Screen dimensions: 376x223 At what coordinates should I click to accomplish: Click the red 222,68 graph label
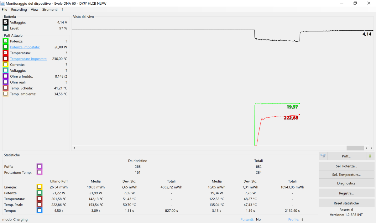291,118
